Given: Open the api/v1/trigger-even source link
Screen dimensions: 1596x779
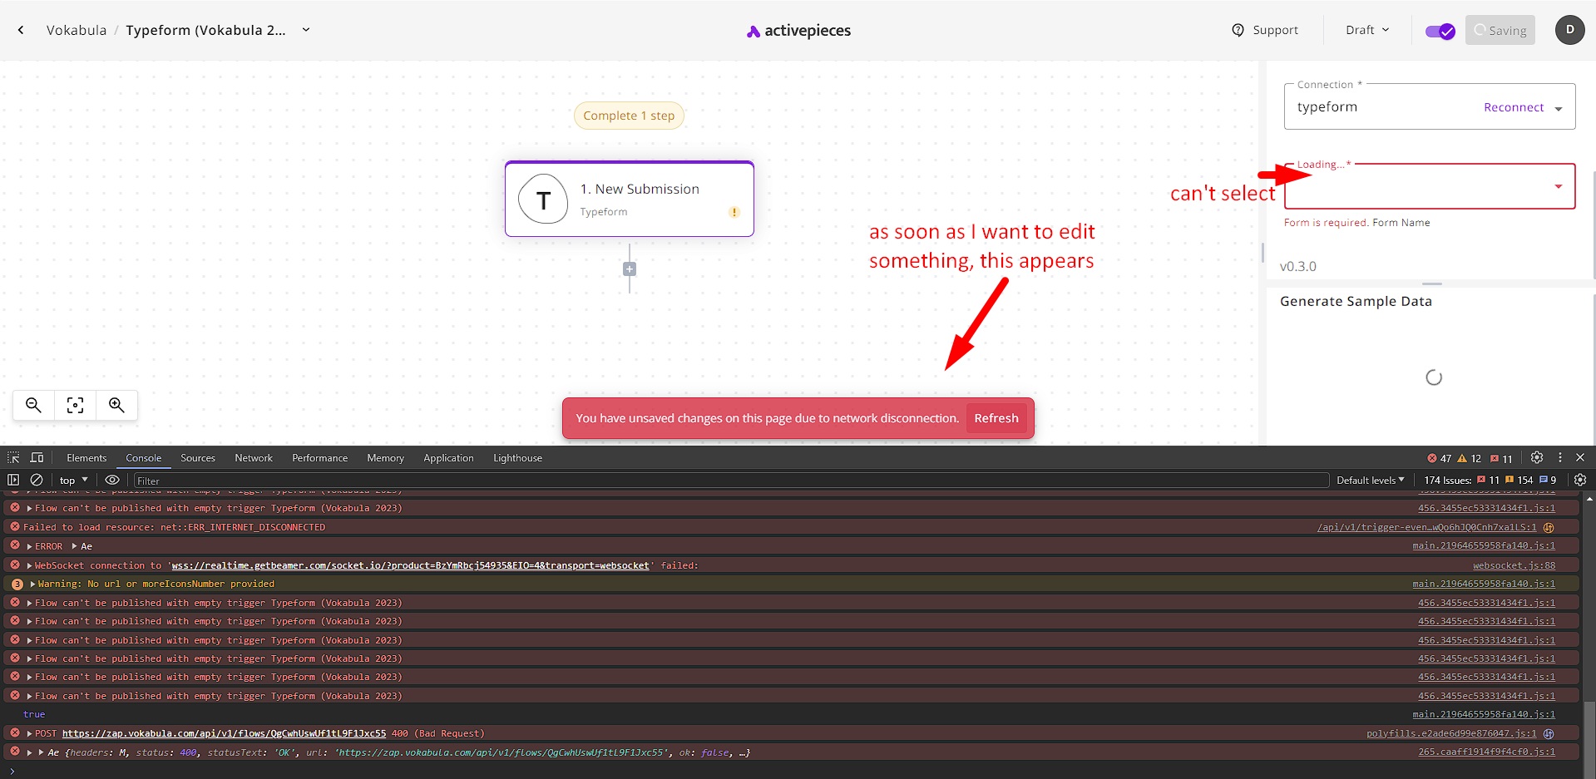Looking at the screenshot, I should pyautogui.click(x=1426, y=527).
